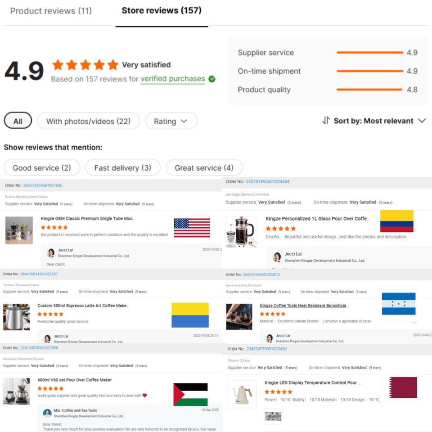
Task: Click star rating of espresso latte pitcher review
Action: pyautogui.click(x=50, y=315)
